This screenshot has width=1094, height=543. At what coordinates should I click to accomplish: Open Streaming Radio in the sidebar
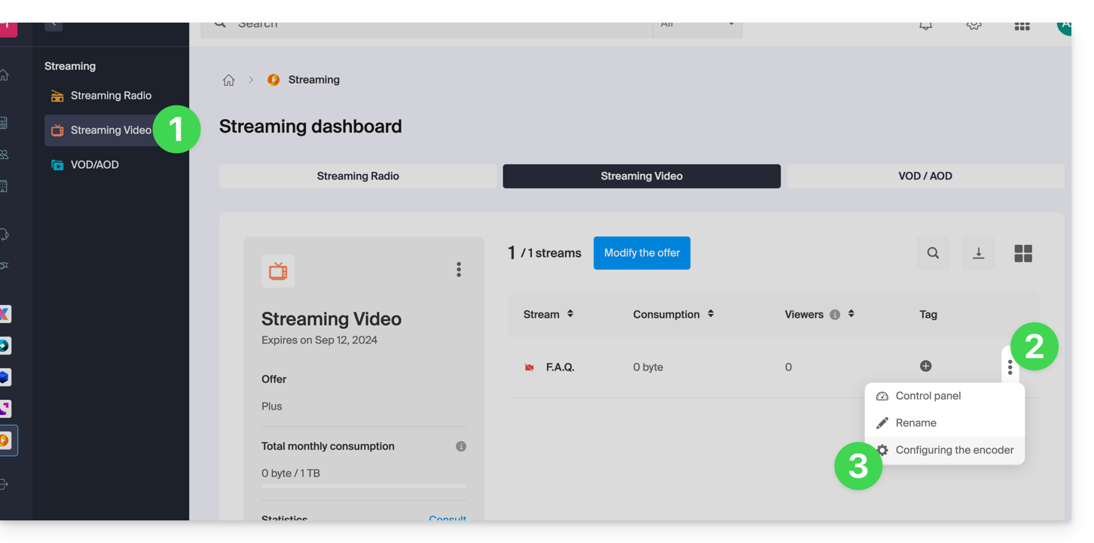pyautogui.click(x=110, y=96)
